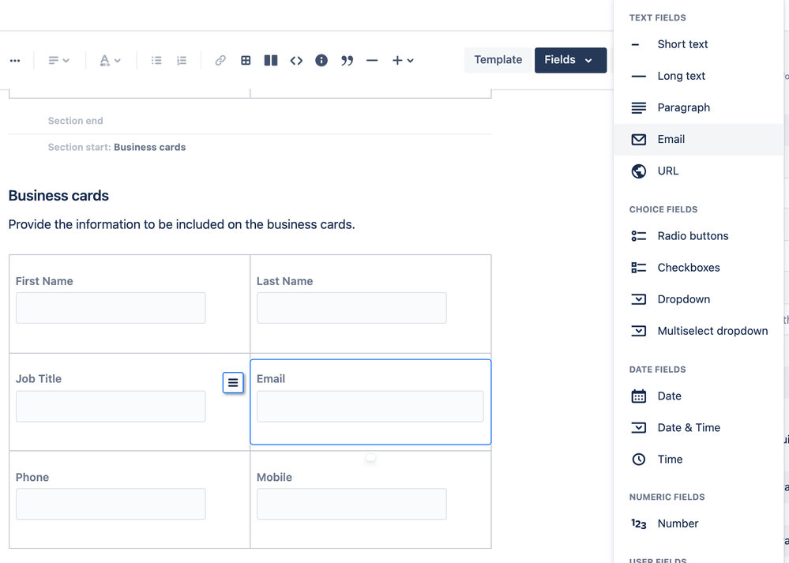The image size is (789, 563).
Task: Click the Time clock icon
Action: click(x=639, y=460)
